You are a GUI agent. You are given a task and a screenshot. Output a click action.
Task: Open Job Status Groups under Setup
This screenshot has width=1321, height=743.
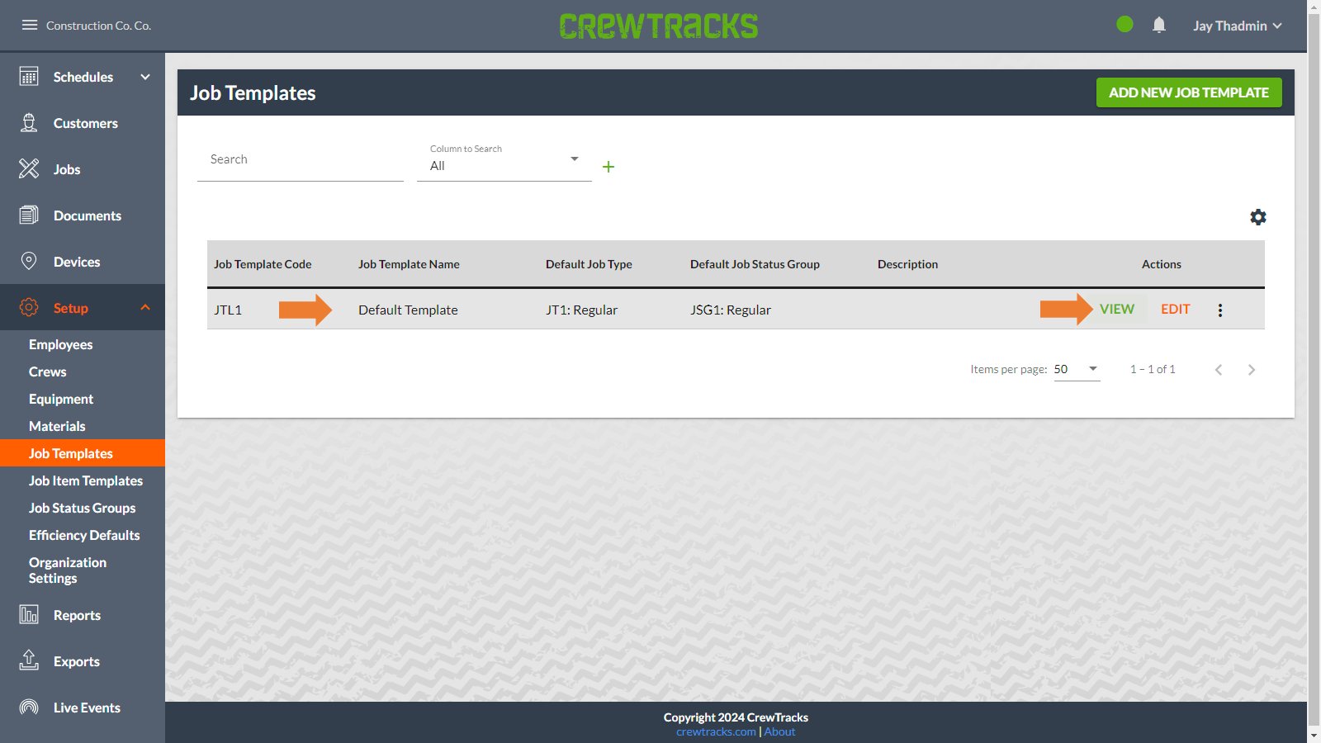(83, 508)
